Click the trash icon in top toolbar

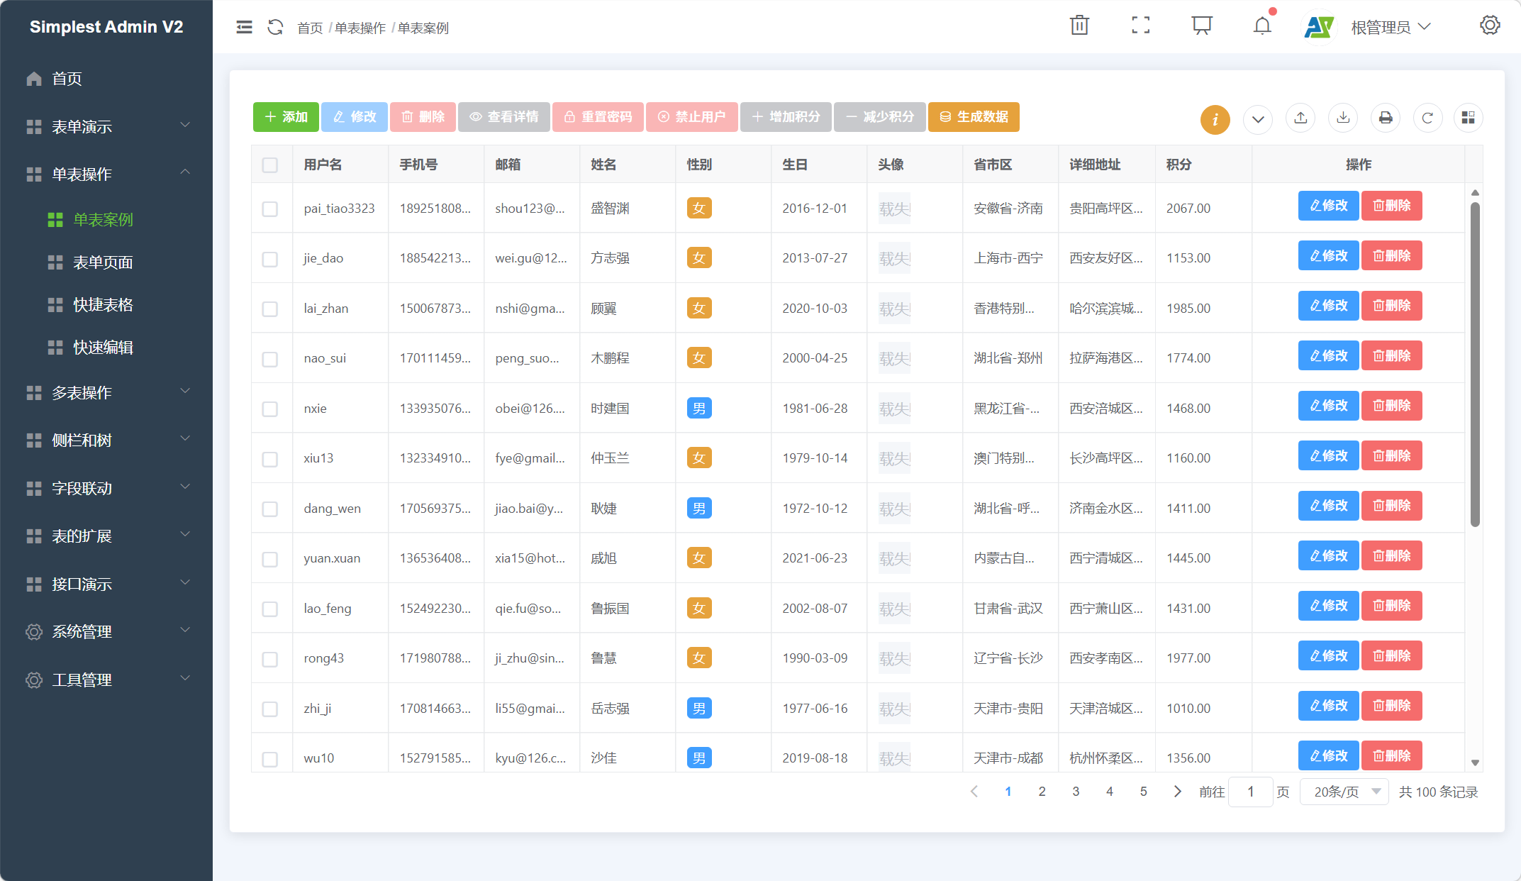point(1079,25)
